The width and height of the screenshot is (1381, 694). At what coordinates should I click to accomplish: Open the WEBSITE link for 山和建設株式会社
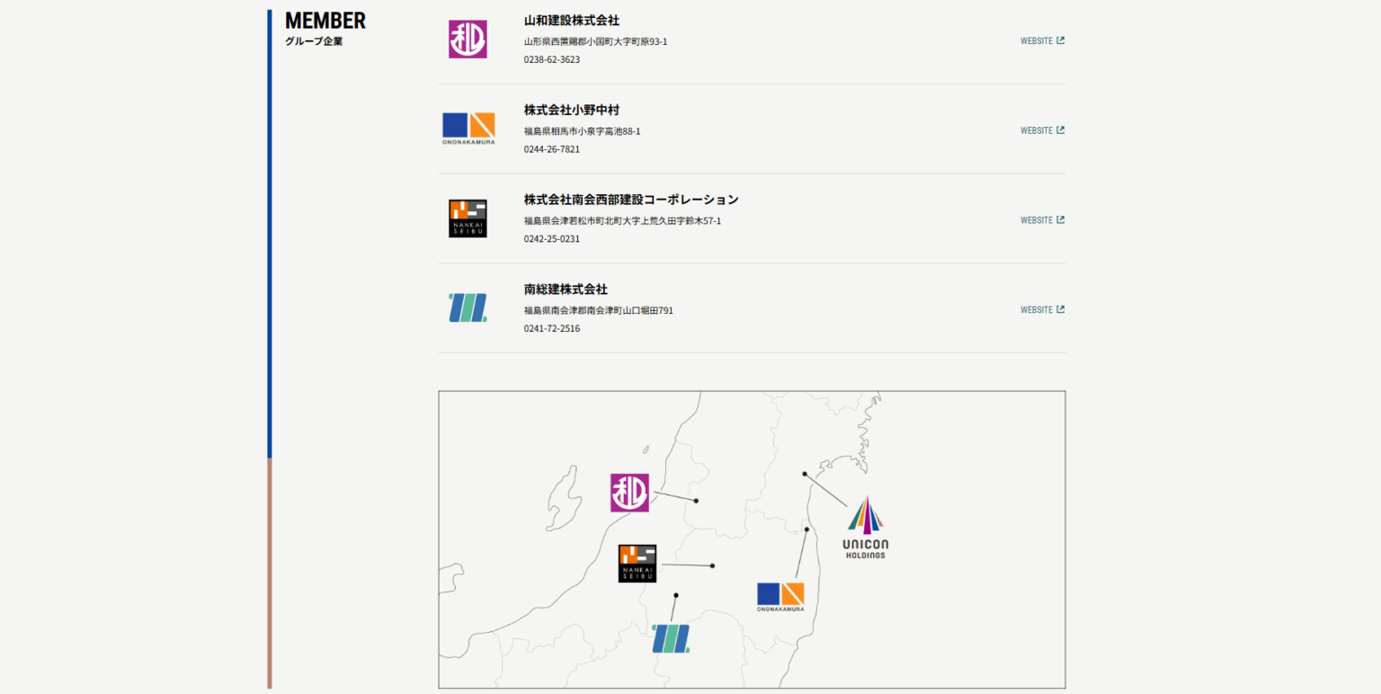pyautogui.click(x=1042, y=40)
